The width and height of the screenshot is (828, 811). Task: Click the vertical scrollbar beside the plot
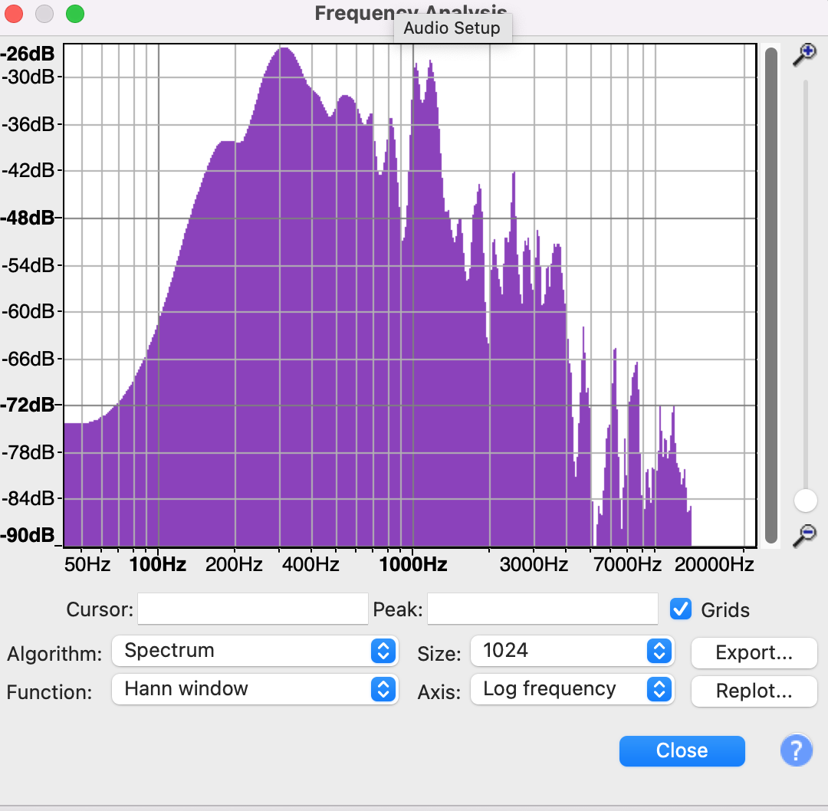(771, 295)
